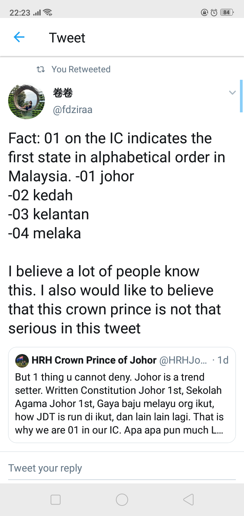Tap the quoted tweet's avatar
Screen dimensions: 244x516
pyautogui.click(x=22, y=361)
